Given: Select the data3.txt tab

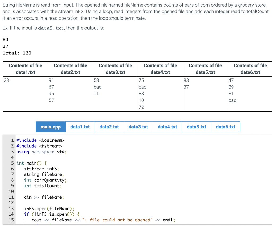Looking at the screenshot, I should point(138,127).
